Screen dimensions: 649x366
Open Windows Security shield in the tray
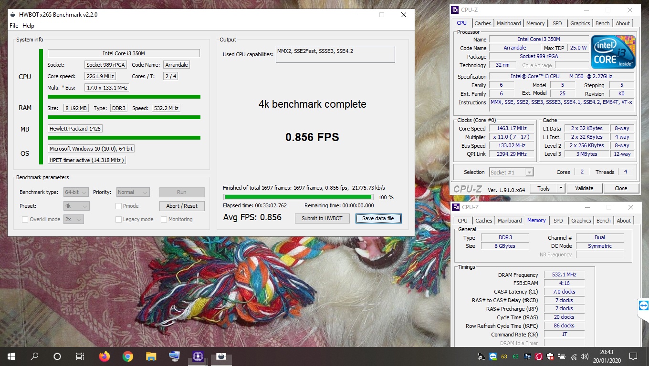click(x=550, y=356)
